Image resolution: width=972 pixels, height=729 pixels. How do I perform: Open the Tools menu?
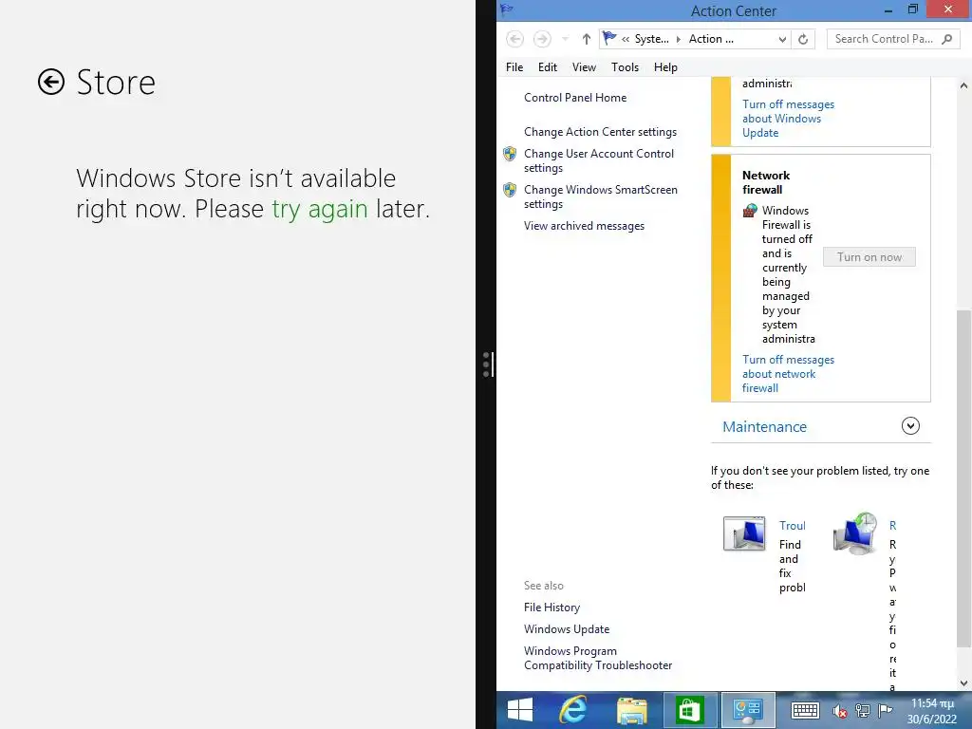coord(625,67)
